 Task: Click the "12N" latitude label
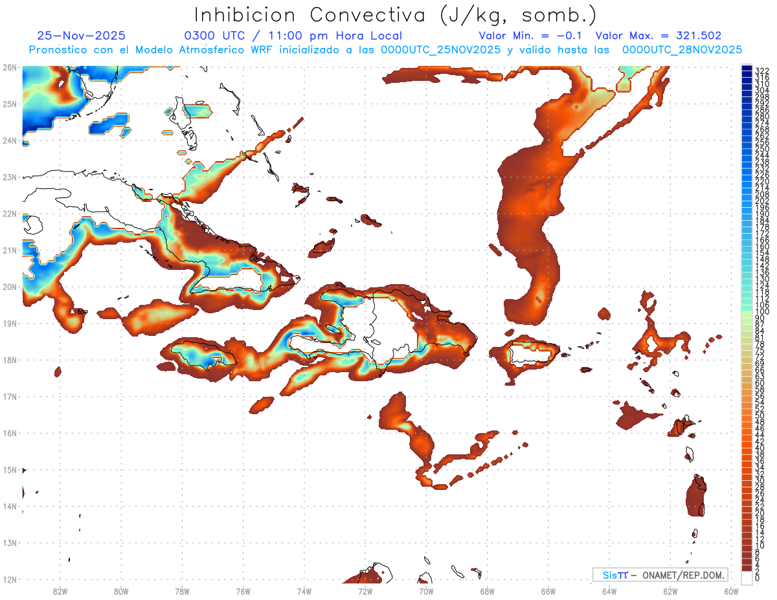coord(9,579)
